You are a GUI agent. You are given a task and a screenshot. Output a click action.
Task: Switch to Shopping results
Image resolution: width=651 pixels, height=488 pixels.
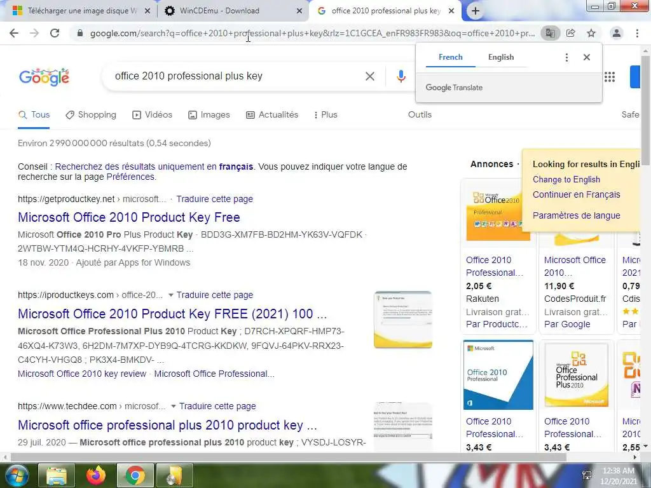(91, 115)
